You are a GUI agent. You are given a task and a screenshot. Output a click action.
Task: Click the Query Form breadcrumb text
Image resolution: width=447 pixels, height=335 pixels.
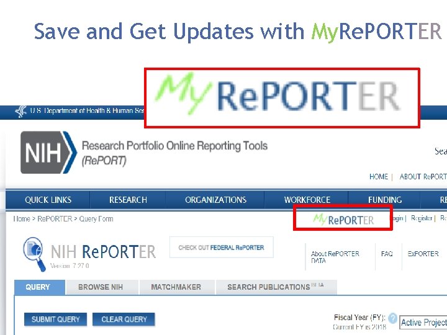(x=96, y=219)
